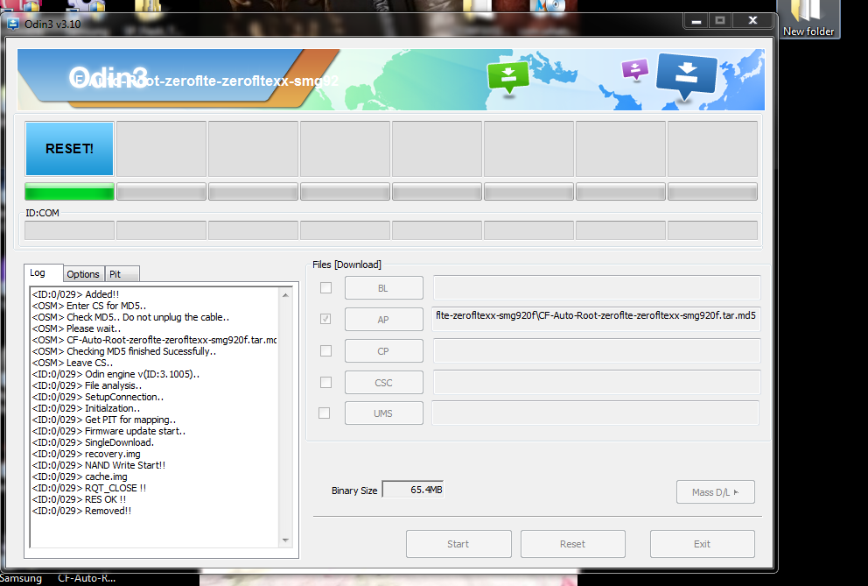Click the CF-Auto-R... taskbar item
Viewport: 868px width, 586px height.
point(87,578)
